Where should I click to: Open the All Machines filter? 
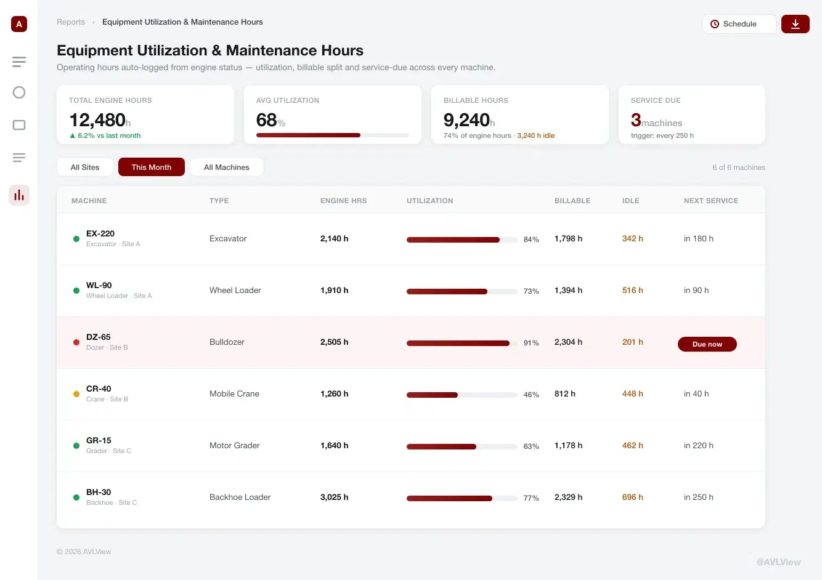pos(227,167)
